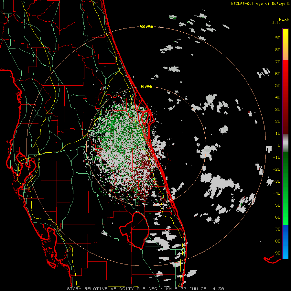Click the gray zero-velocity segment of the color bar

click(286, 143)
